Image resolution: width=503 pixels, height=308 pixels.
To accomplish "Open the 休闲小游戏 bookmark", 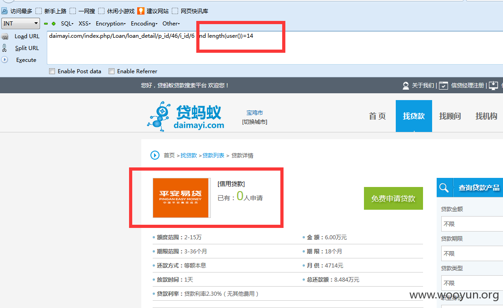I will [116, 11].
